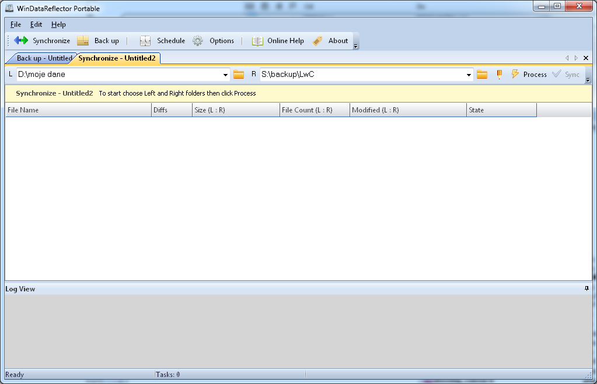Switch to the Back up - Untitled tab
The height and width of the screenshot is (384, 597).
click(42, 58)
